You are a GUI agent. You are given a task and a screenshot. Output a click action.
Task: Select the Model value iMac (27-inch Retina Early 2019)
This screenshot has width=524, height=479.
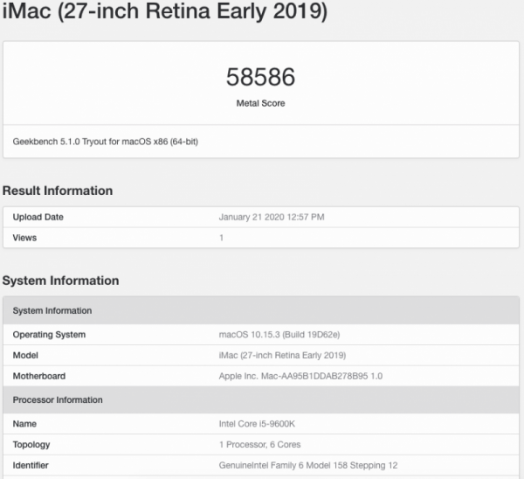point(282,355)
